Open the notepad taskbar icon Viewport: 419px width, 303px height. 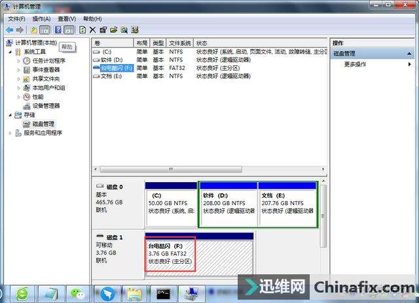pos(51,294)
